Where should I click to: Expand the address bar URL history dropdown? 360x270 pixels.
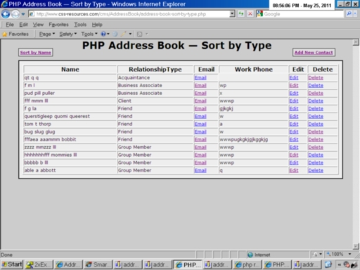click(232, 14)
